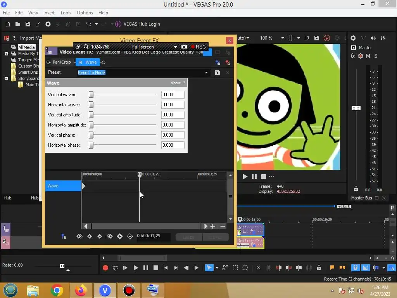Open the Tools menu
397x298 pixels.
66,13
